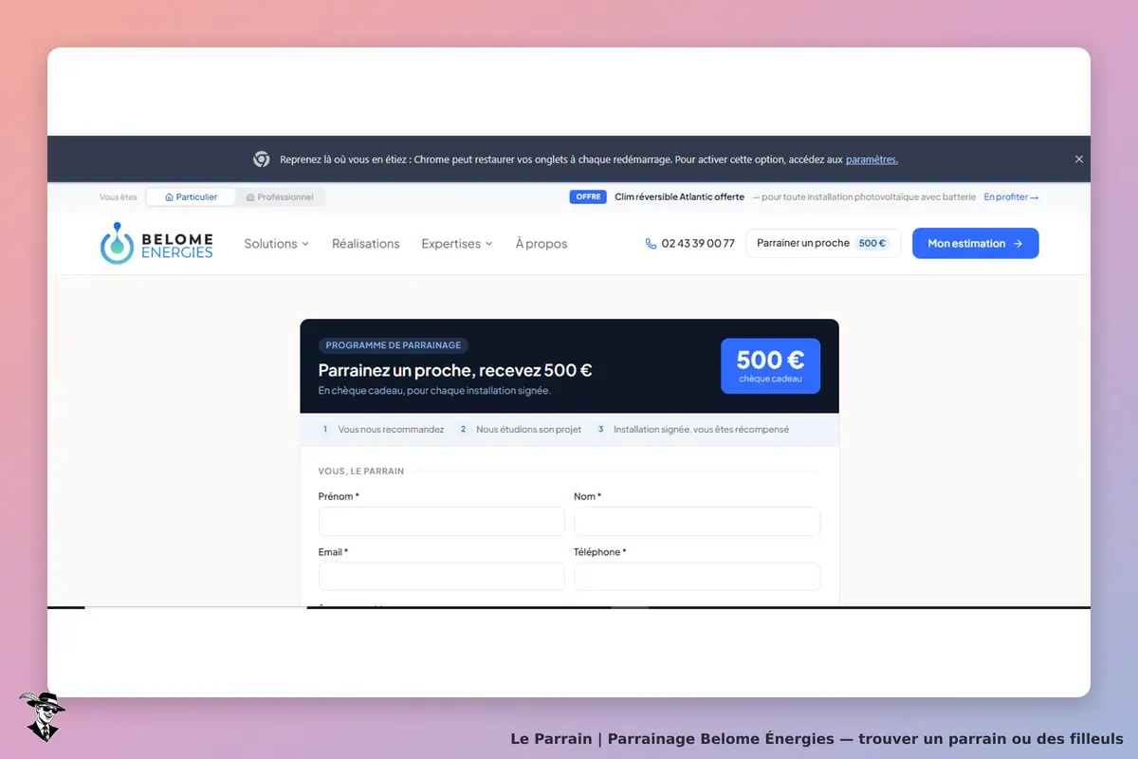Expand the Solutions menu

click(276, 244)
